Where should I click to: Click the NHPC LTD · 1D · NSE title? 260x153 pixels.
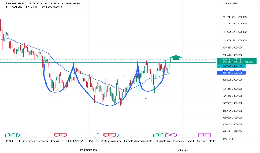(x=43, y=3)
